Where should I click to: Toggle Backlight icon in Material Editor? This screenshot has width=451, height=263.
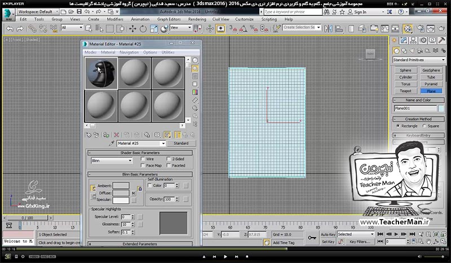click(195, 68)
